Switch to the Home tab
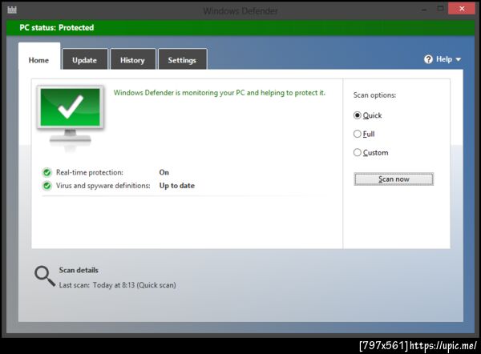This screenshot has width=481, height=354. coord(39,56)
